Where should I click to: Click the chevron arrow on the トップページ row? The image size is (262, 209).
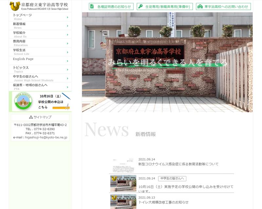[x=67, y=17]
